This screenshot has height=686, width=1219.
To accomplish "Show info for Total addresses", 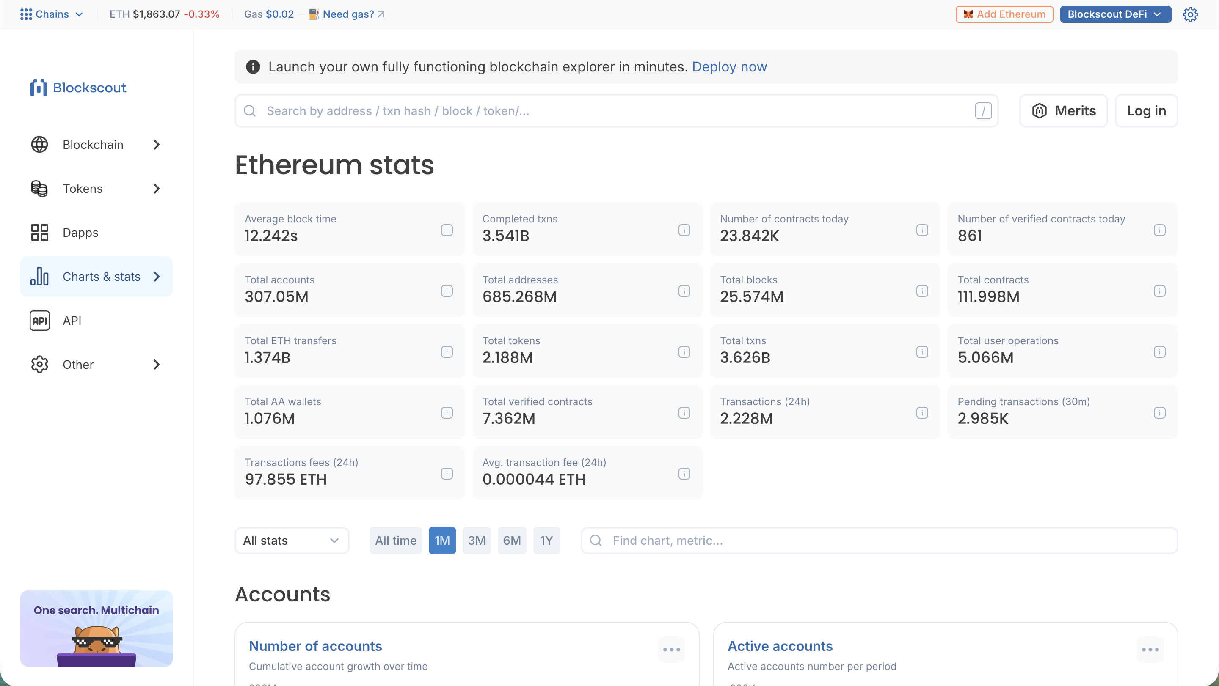I will (684, 291).
